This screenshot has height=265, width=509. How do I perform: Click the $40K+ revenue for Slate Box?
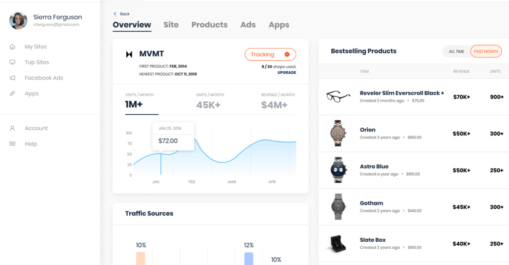[x=461, y=244]
